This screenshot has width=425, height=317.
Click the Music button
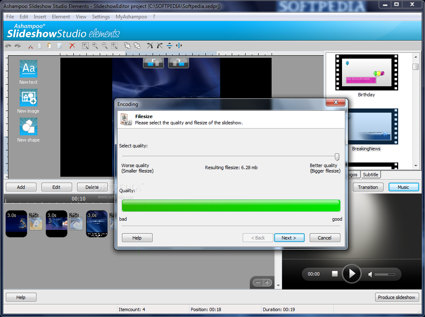(404, 187)
